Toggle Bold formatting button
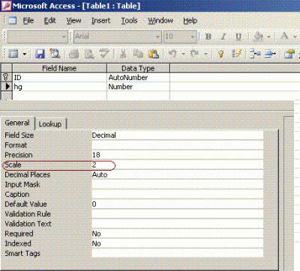The width and height of the screenshot is (300, 271). tap(208, 37)
